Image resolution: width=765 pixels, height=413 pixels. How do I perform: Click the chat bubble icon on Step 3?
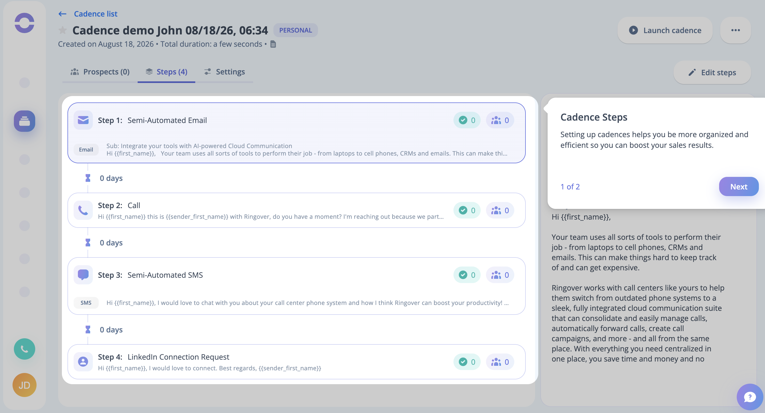pos(83,275)
